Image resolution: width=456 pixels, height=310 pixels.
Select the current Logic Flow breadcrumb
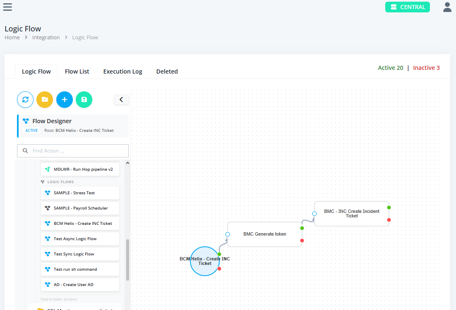(x=85, y=38)
